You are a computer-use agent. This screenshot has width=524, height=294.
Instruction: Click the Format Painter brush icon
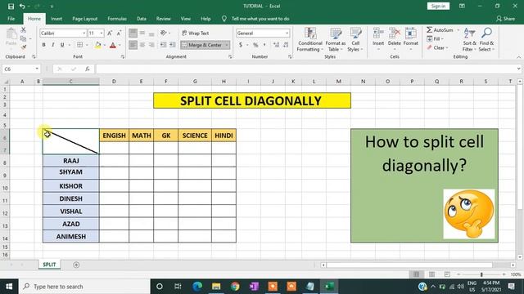click(x=23, y=47)
